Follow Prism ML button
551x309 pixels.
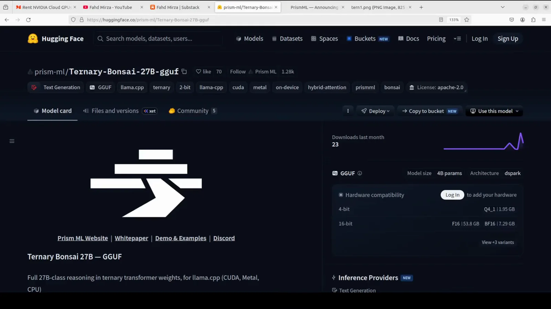tap(238, 71)
